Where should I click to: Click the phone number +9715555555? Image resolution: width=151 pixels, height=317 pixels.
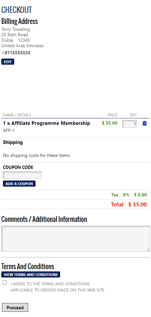pos(16,53)
